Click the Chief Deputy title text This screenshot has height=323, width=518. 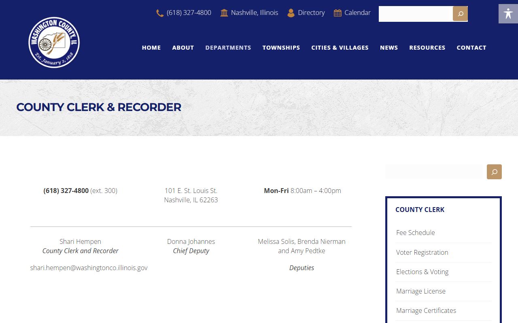pyautogui.click(x=191, y=251)
